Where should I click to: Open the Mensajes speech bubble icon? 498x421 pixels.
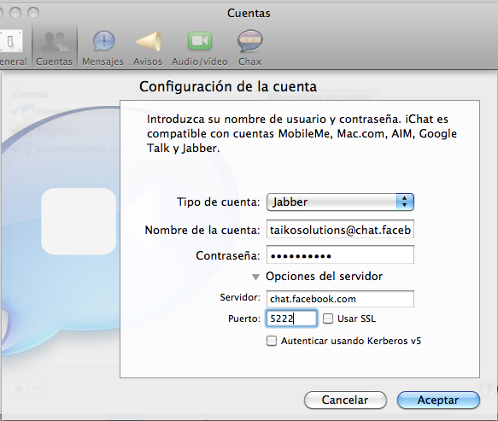(103, 41)
